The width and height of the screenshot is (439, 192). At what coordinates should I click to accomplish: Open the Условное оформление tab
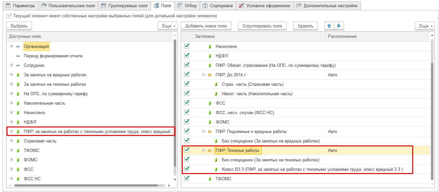pyautogui.click(x=264, y=6)
